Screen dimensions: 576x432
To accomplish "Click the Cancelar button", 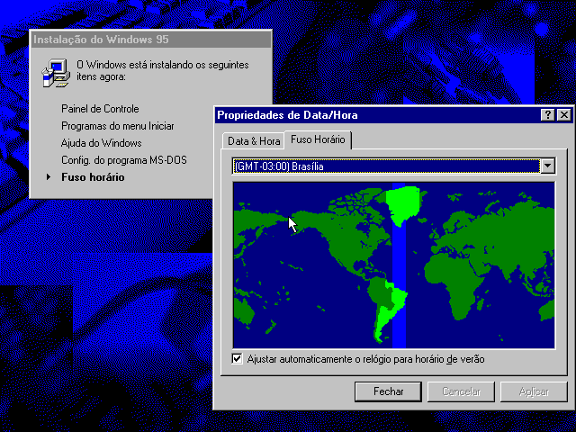I will point(461,391).
